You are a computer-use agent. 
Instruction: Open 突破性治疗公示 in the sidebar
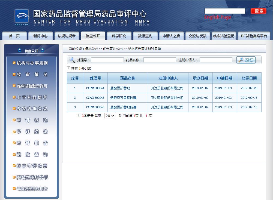point(32,177)
